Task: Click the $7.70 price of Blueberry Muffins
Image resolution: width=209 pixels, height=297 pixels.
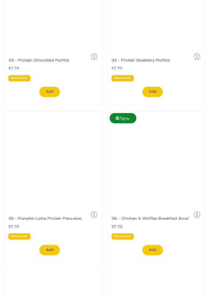Action: point(117,68)
